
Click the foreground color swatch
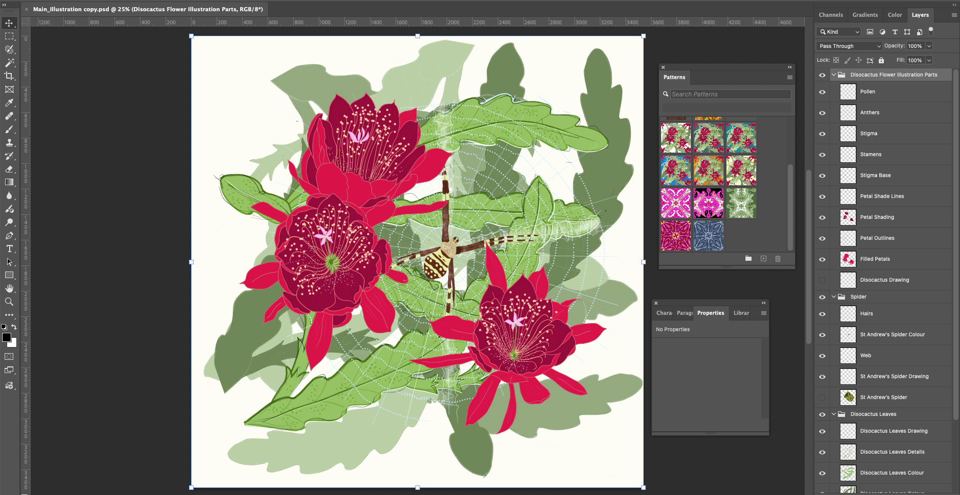click(x=7, y=337)
